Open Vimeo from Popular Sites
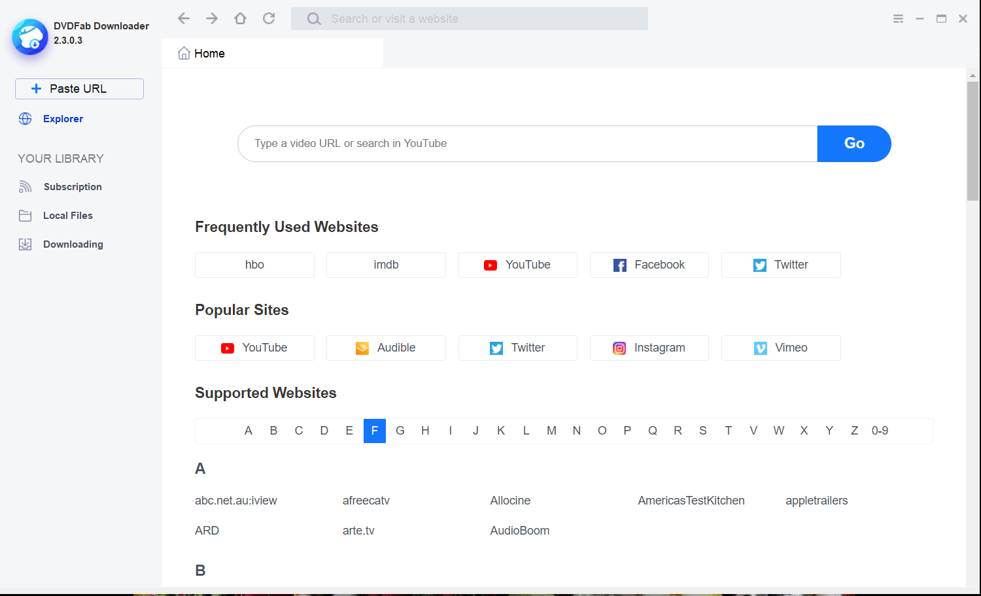The image size is (981, 596). (781, 348)
